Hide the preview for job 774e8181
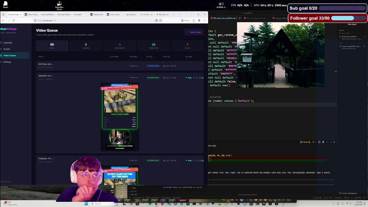This screenshot has height=207, width=368. [x=189, y=160]
